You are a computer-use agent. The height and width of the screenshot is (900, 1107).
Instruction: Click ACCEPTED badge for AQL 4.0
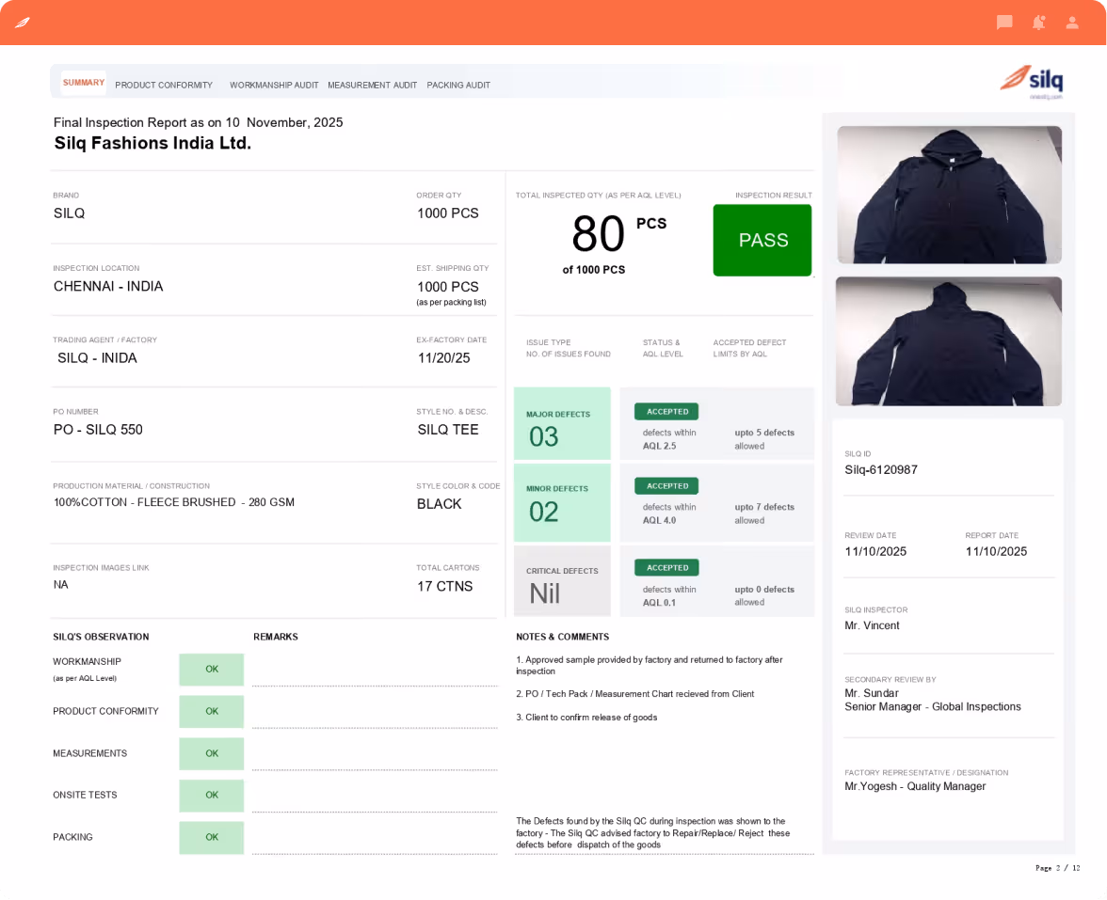(666, 486)
